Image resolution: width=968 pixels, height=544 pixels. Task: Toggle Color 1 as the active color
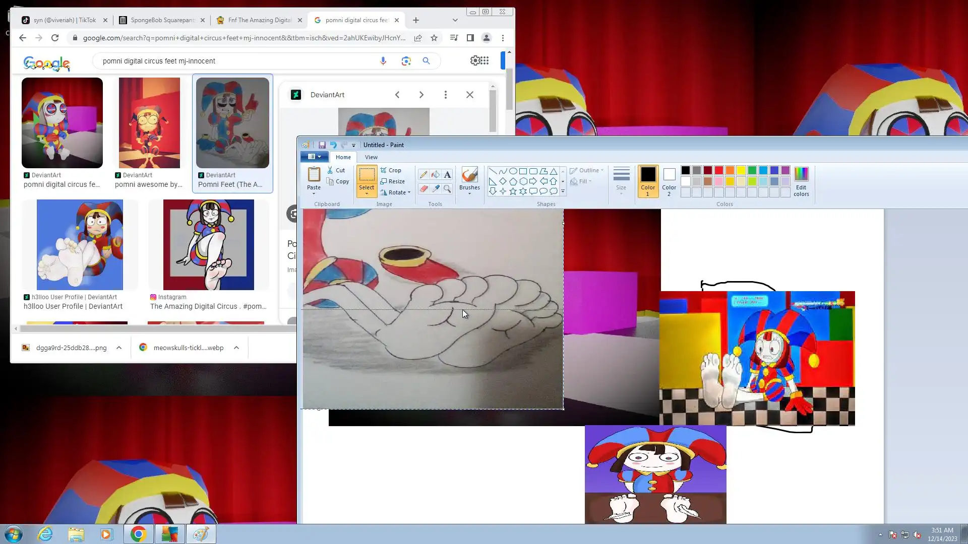[x=648, y=181]
